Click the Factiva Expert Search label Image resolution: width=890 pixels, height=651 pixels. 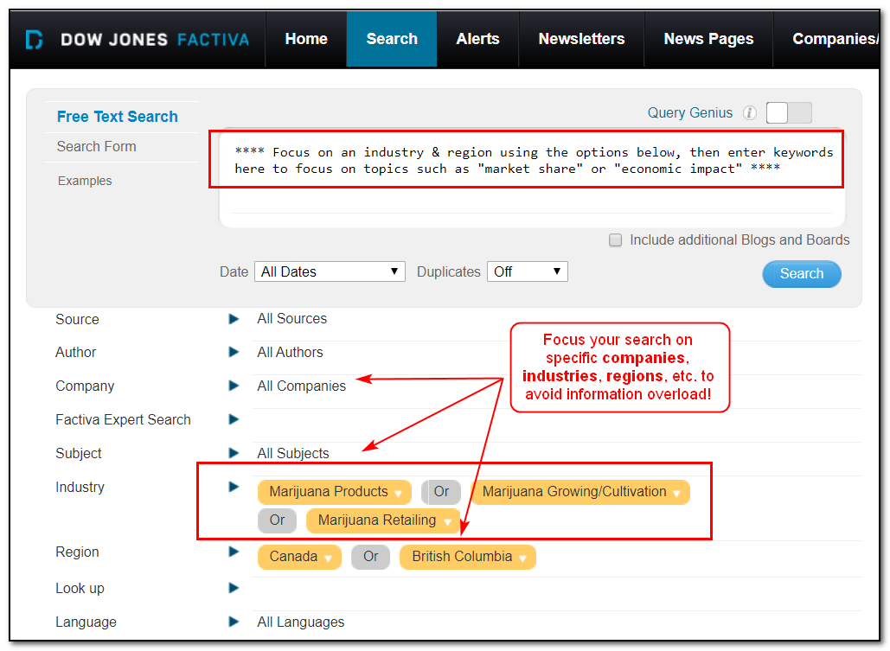(123, 419)
